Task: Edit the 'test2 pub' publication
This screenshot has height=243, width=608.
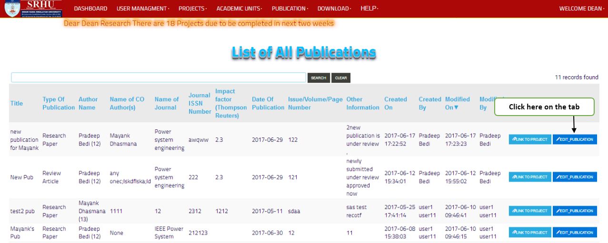Action: (575, 211)
